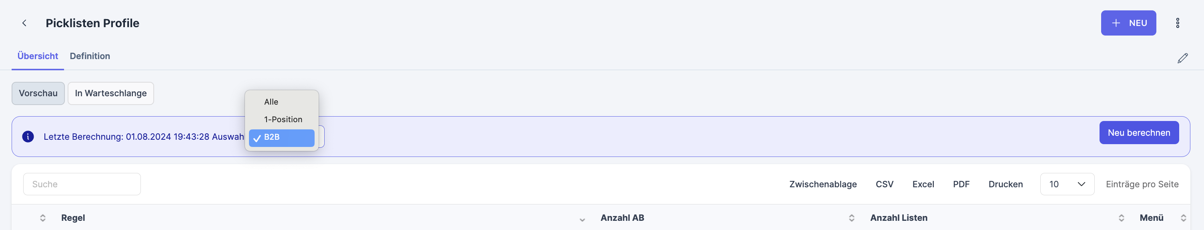
Task: Switch to the Definition tab
Action: click(x=90, y=56)
